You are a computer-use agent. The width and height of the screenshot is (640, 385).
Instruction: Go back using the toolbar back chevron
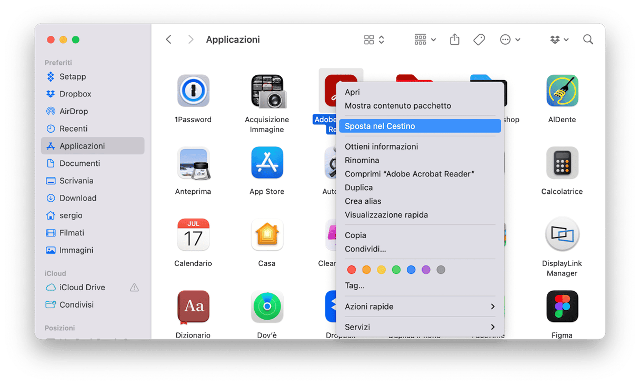tap(168, 40)
